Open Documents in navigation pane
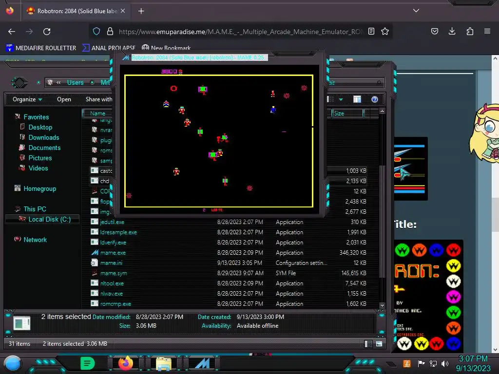 click(x=44, y=148)
